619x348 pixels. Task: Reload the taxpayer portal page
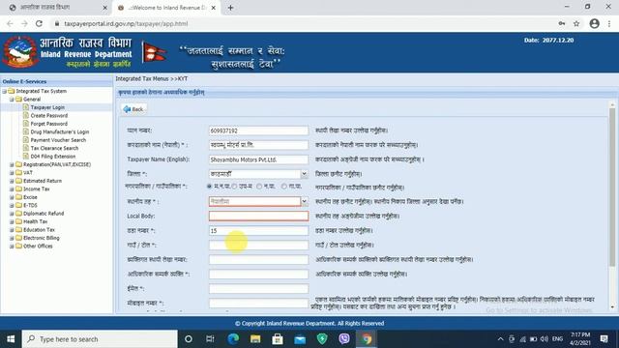(x=39, y=23)
